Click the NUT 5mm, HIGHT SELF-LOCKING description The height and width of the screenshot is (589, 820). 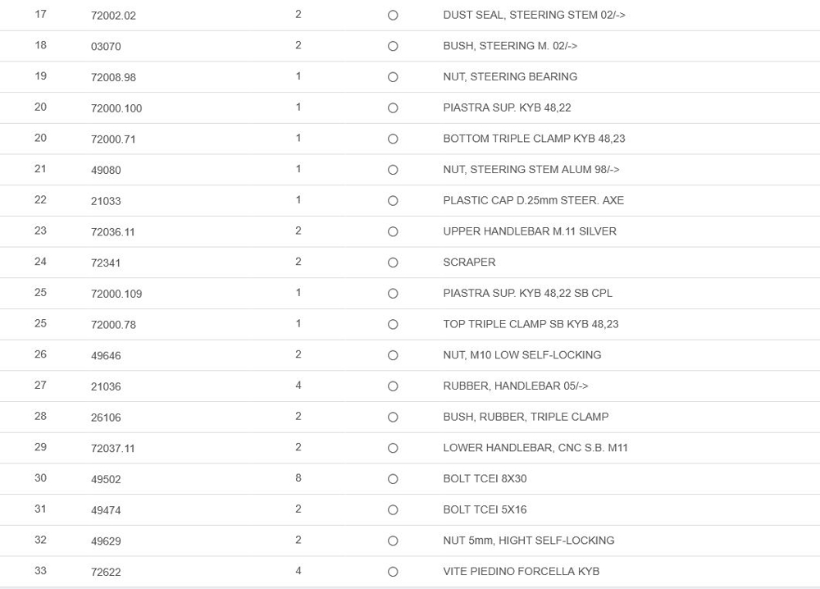pos(528,541)
